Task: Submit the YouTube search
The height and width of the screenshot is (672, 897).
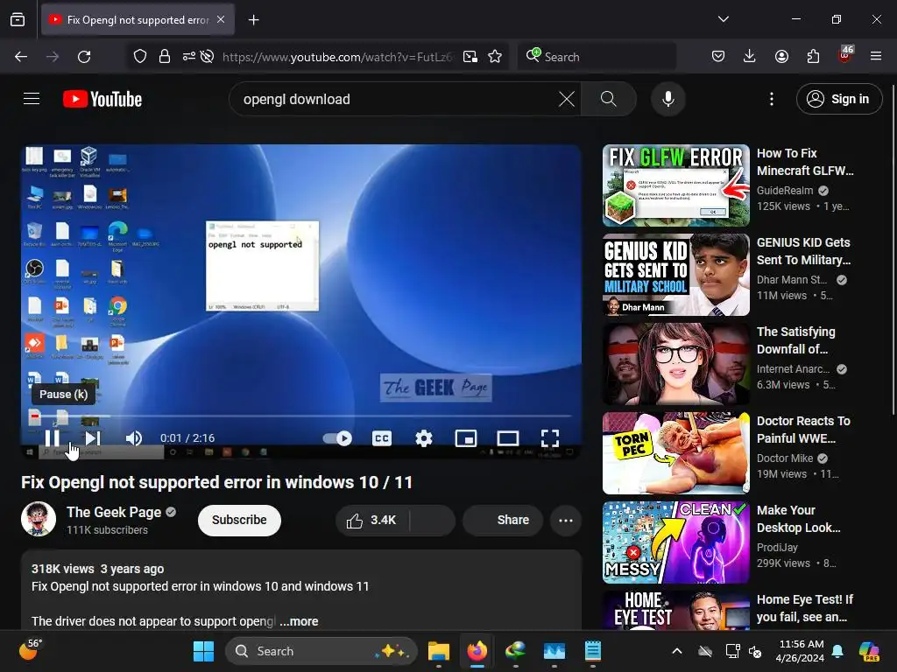Action: tap(609, 99)
